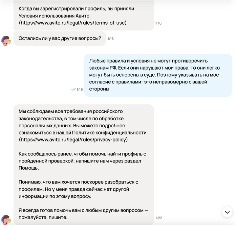
Task: Click the 1:22 timestamp of the last message
Action: (159, 218)
